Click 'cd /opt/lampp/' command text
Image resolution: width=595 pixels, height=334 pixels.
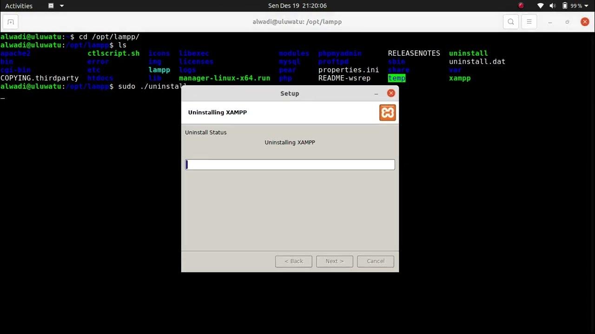click(x=109, y=37)
